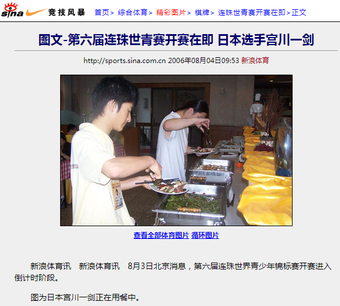Click the arrow separator after 首页
340x306 pixels.
(112, 13)
